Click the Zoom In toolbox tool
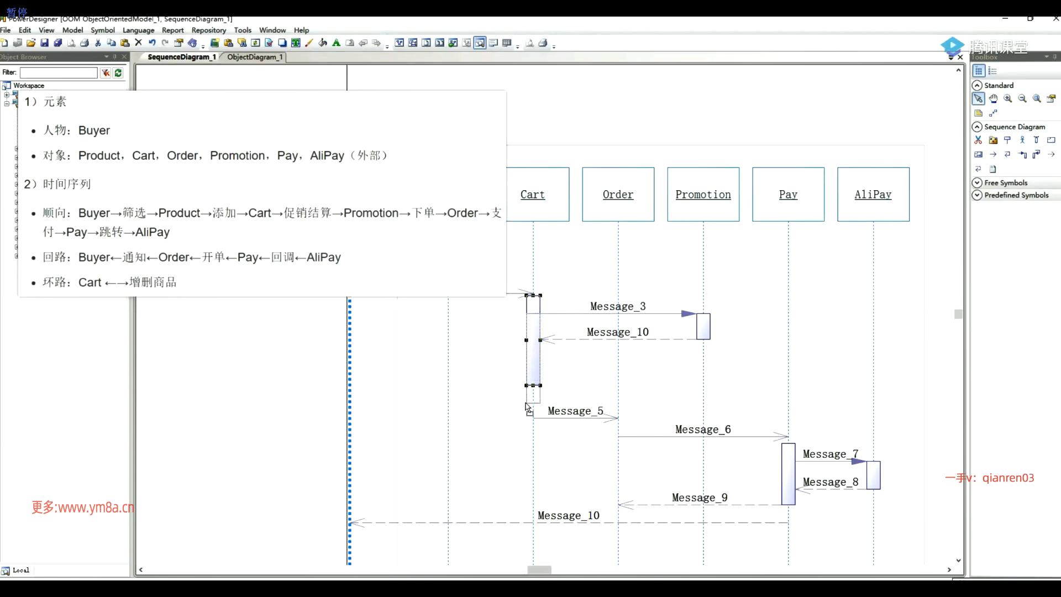 point(1008,99)
